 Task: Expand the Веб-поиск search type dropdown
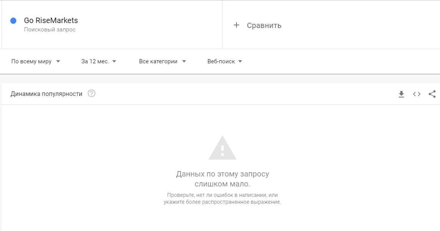click(225, 61)
